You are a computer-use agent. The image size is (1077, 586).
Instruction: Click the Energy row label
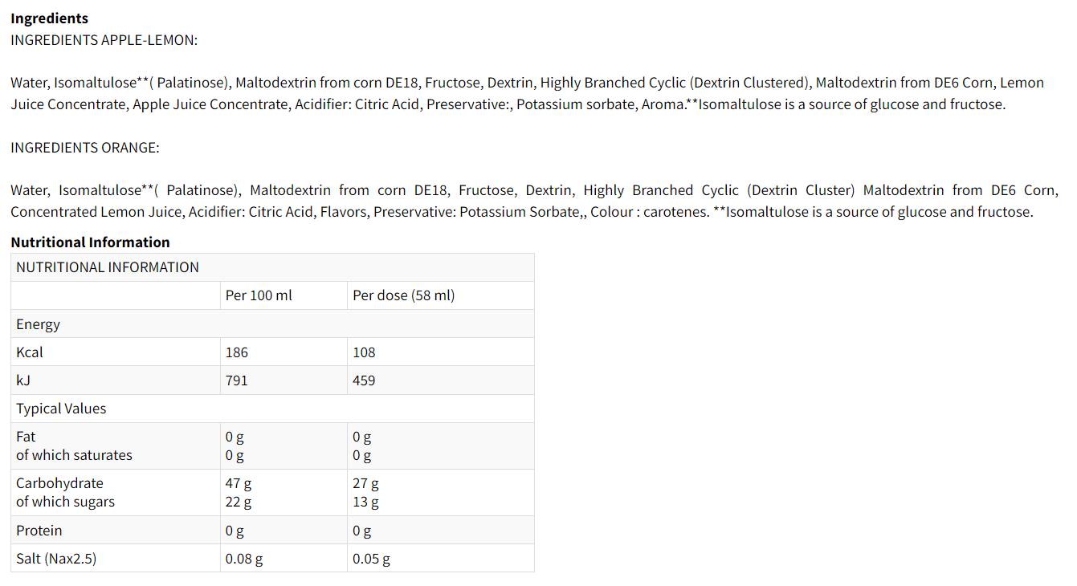point(38,324)
